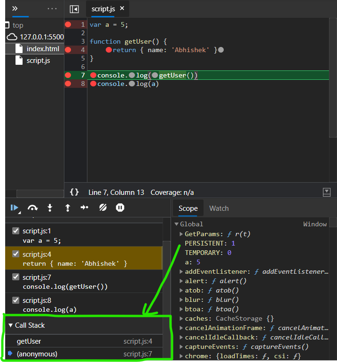337x362 pixels.
Task: Uncheck the script.js:1 breakpoint checkbox
Action: (16, 231)
